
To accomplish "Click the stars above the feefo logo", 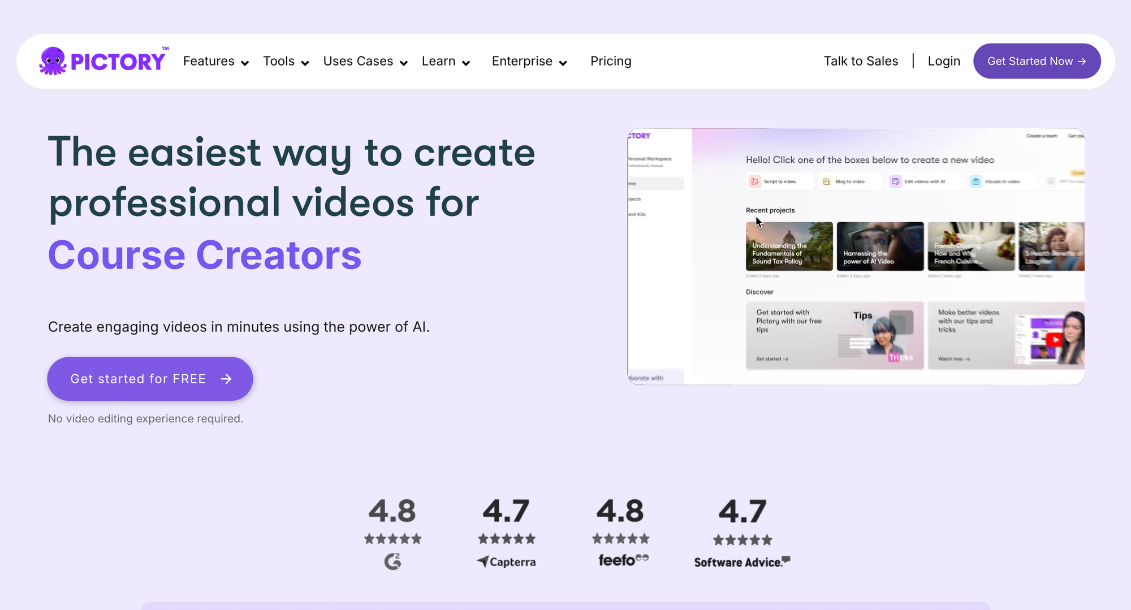I will [620, 539].
